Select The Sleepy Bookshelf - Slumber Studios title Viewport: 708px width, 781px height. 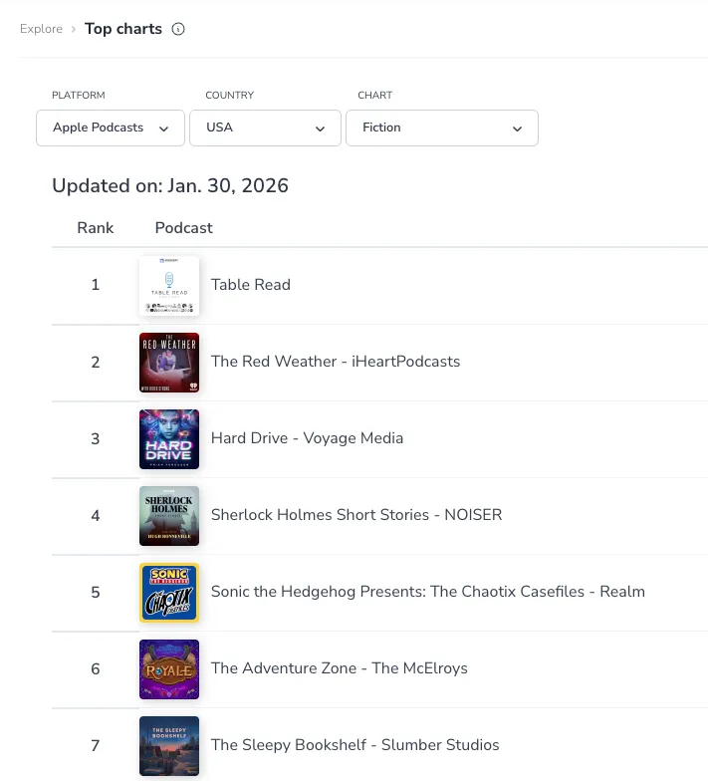coord(355,745)
